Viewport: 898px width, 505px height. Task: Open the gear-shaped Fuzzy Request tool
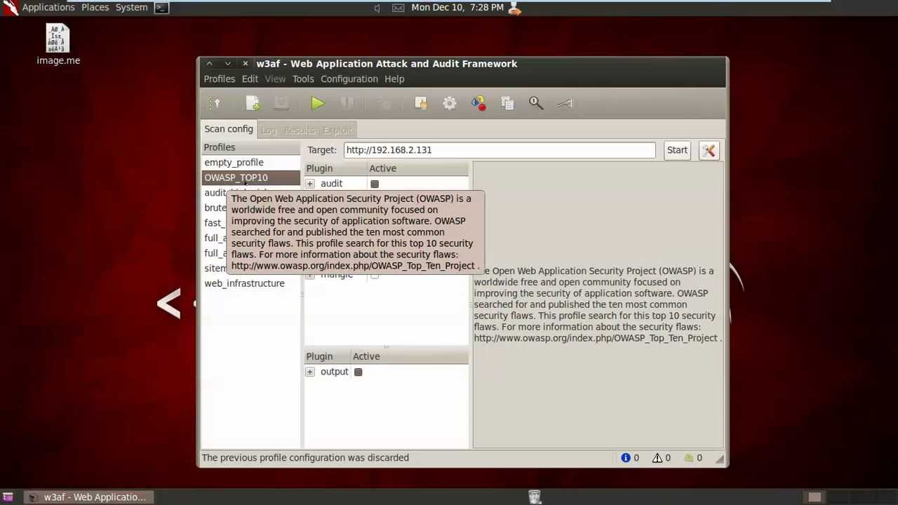[x=450, y=103]
